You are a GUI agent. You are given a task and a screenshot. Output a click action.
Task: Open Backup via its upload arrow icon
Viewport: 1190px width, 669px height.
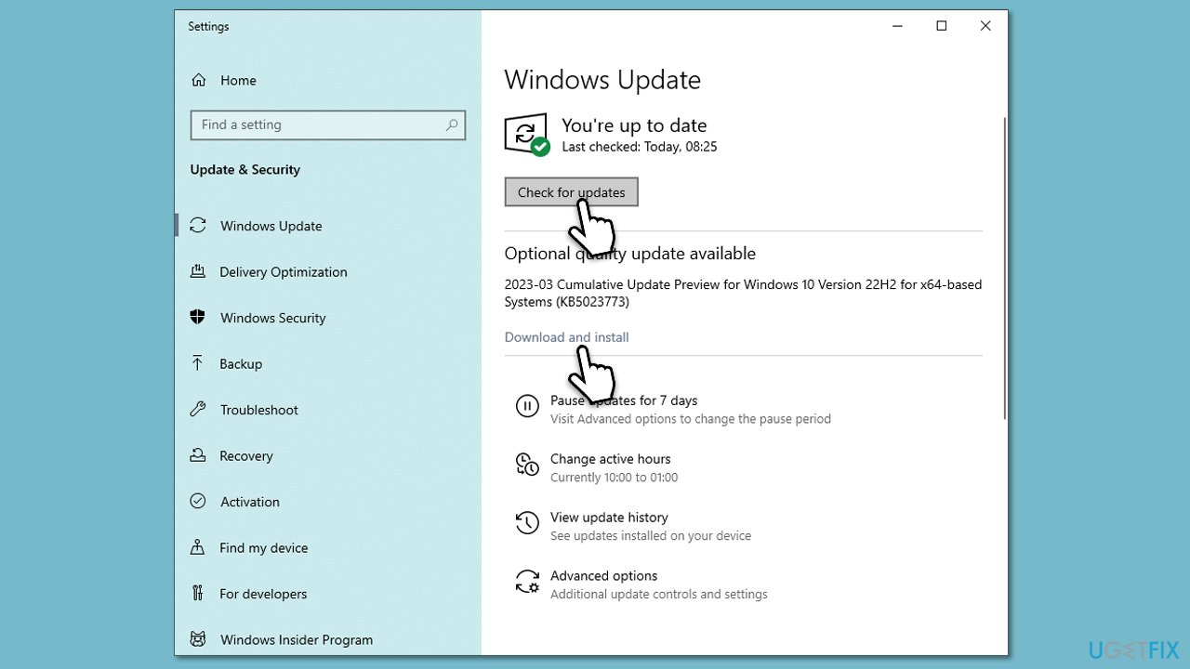(x=198, y=363)
